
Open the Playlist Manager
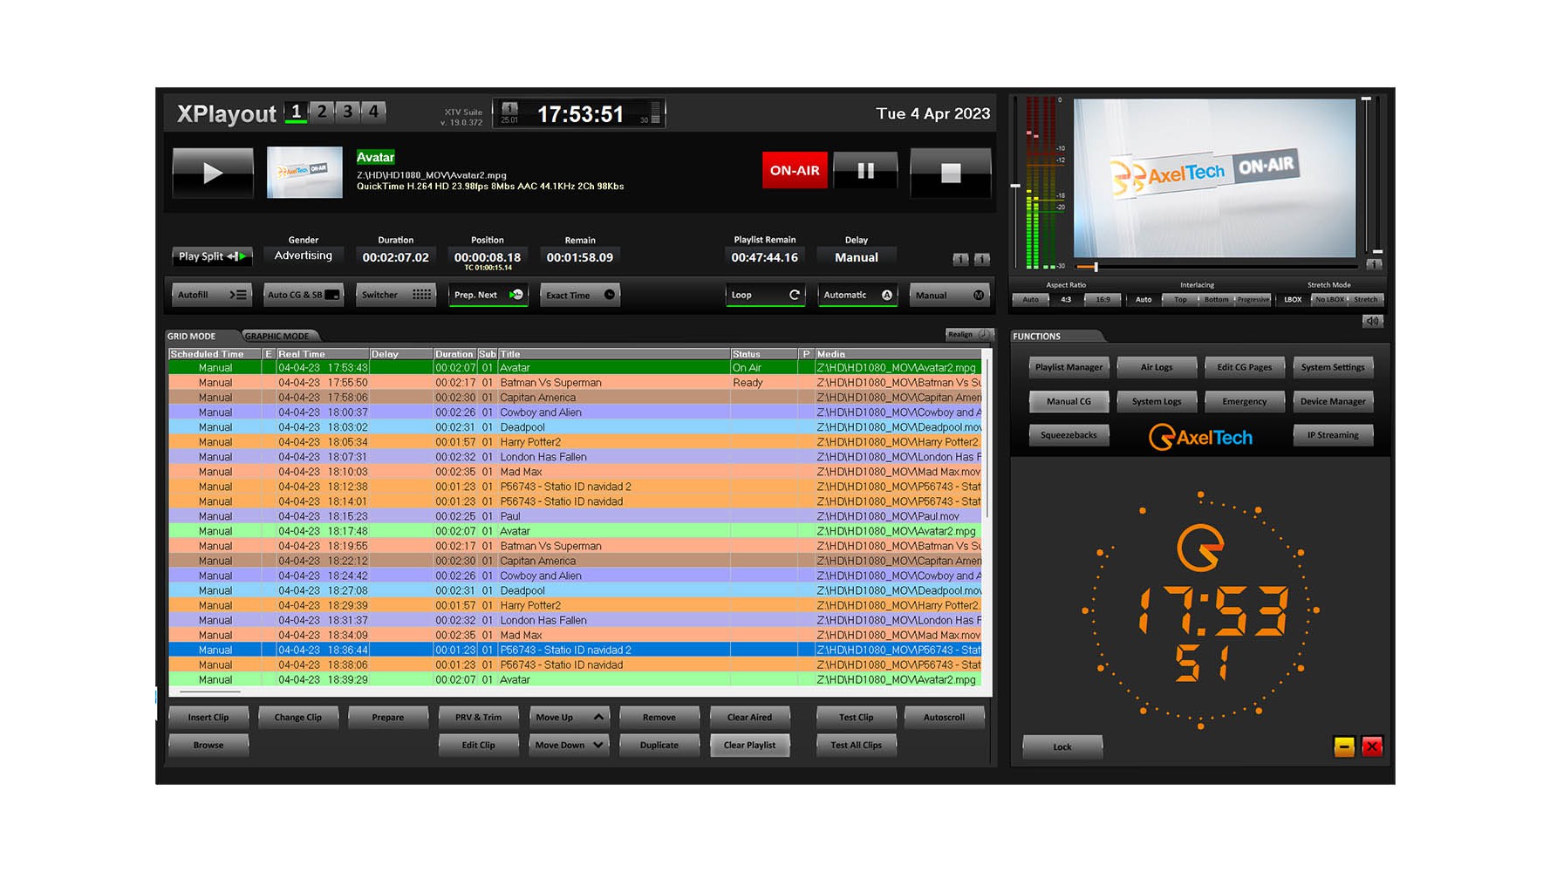tap(1069, 367)
